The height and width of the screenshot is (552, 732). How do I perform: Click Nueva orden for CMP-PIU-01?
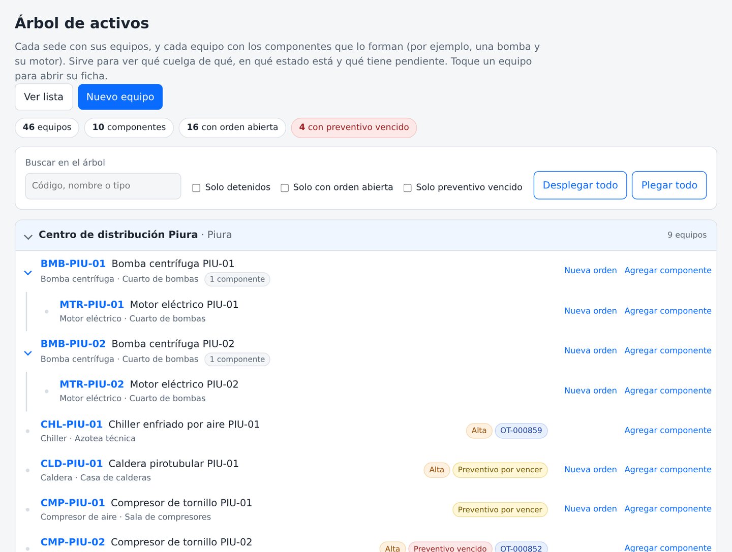[591, 509]
